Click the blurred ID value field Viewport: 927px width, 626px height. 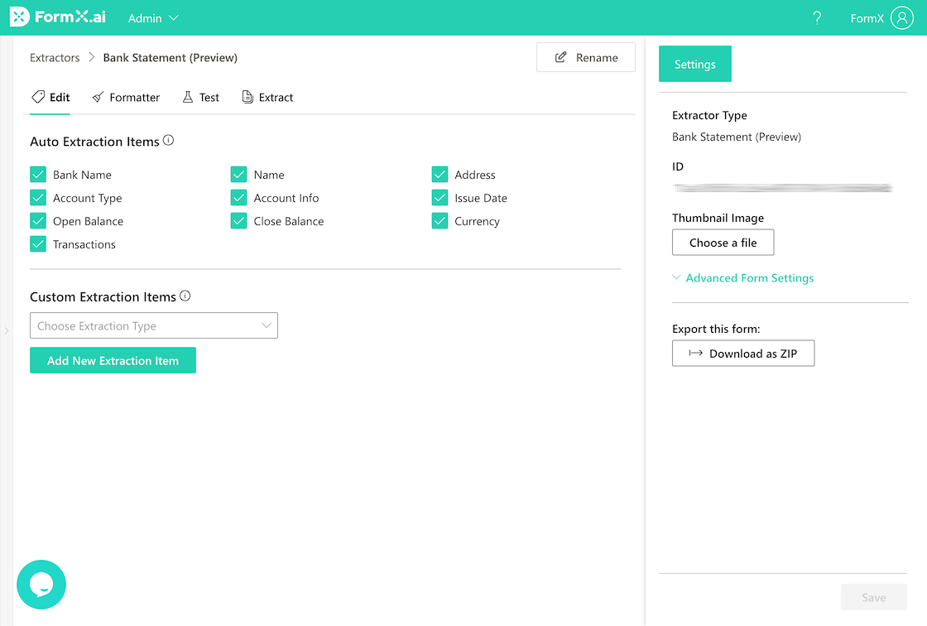[x=782, y=188]
